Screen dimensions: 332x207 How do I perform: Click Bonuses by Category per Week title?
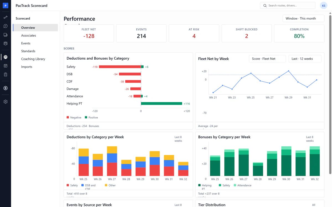coord(224,137)
